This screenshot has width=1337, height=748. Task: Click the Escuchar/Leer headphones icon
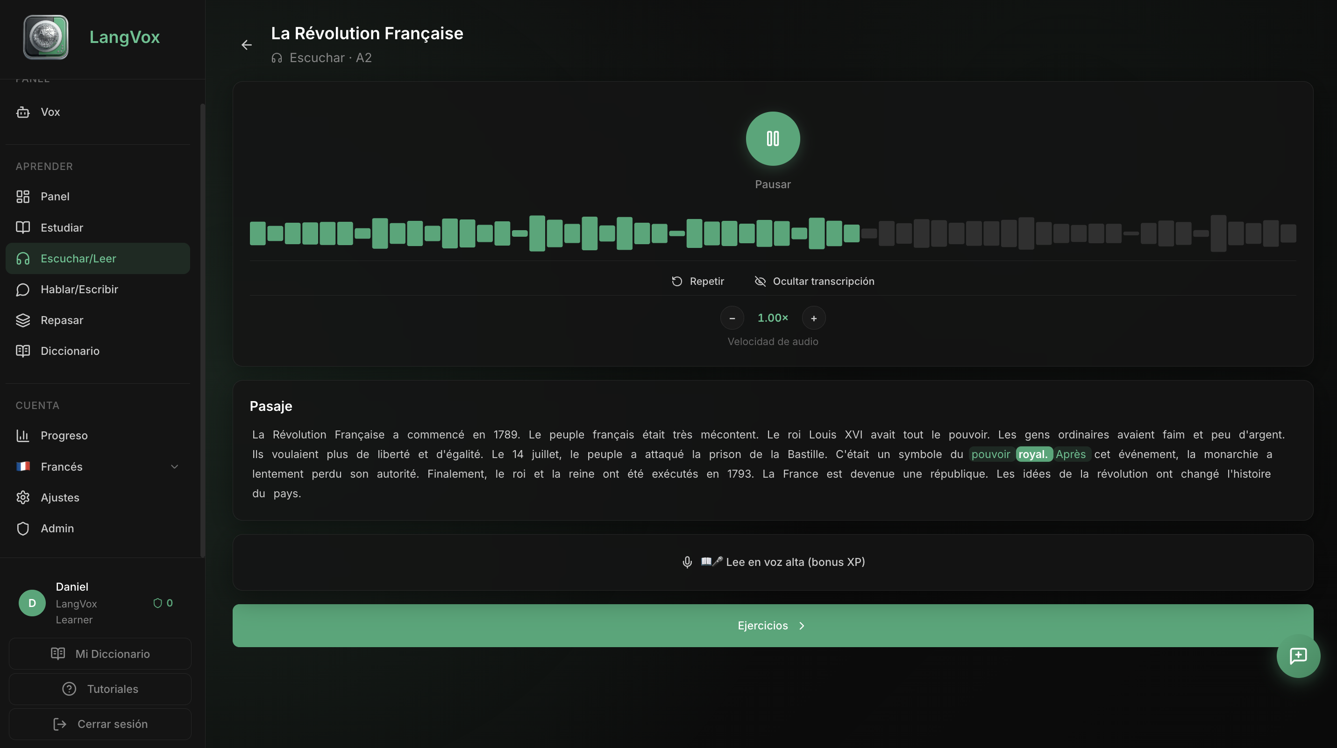pos(23,258)
